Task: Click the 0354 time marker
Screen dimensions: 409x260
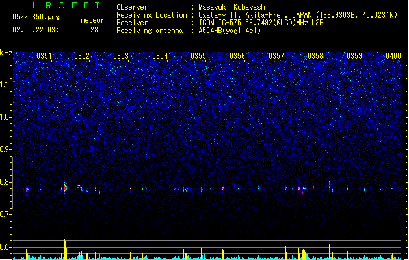Action: [x=160, y=56]
